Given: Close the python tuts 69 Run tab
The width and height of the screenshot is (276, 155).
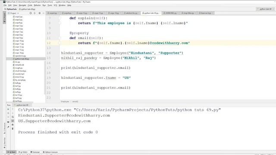Looking at the screenshot, I should pyautogui.click(x=30, y=105).
